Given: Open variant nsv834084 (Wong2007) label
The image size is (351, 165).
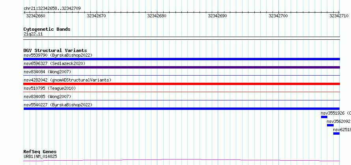Looking at the screenshot, I should click(x=47, y=72).
